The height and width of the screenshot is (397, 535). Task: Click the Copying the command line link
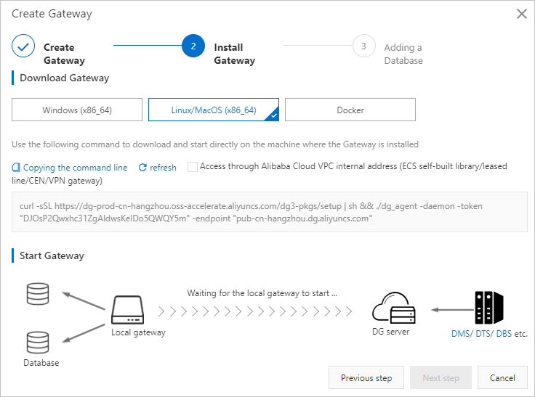(75, 168)
